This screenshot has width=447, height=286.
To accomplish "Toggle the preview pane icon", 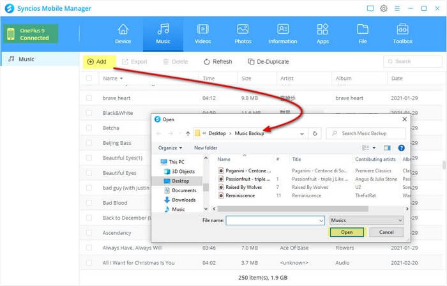I will point(387,148).
